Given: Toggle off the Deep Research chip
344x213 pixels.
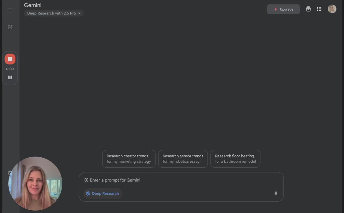Looking at the screenshot, I should [103, 193].
